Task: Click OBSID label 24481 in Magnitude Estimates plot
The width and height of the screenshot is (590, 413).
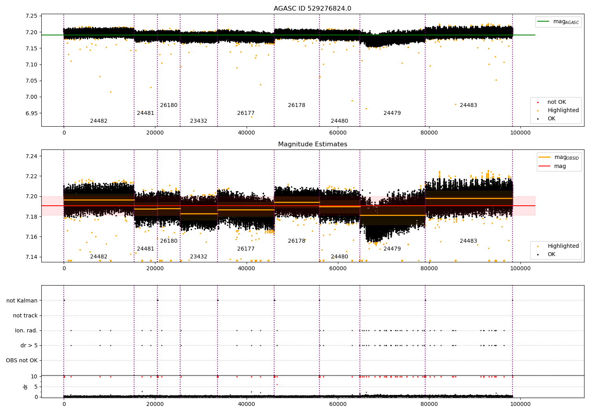Action: [146, 249]
